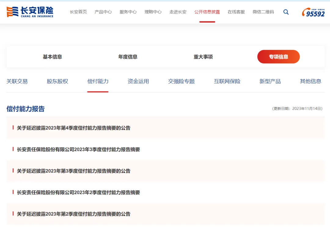
Task: Select the 专项信息 red button
Action: 278,57
